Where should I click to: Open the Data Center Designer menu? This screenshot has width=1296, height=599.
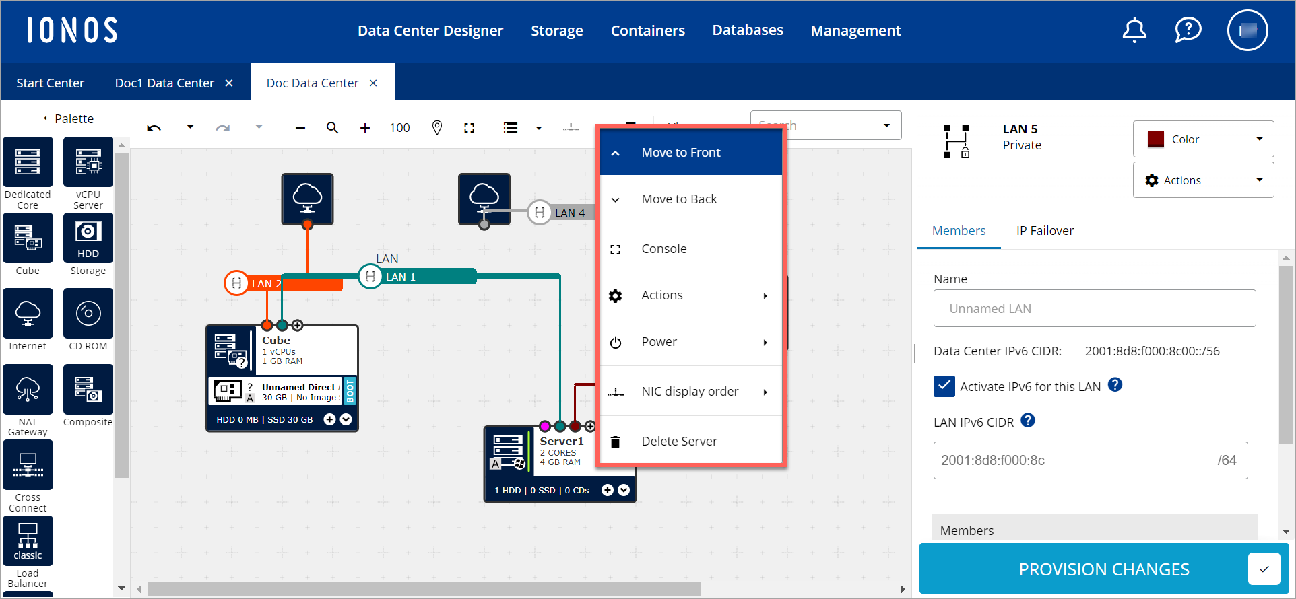pyautogui.click(x=430, y=30)
